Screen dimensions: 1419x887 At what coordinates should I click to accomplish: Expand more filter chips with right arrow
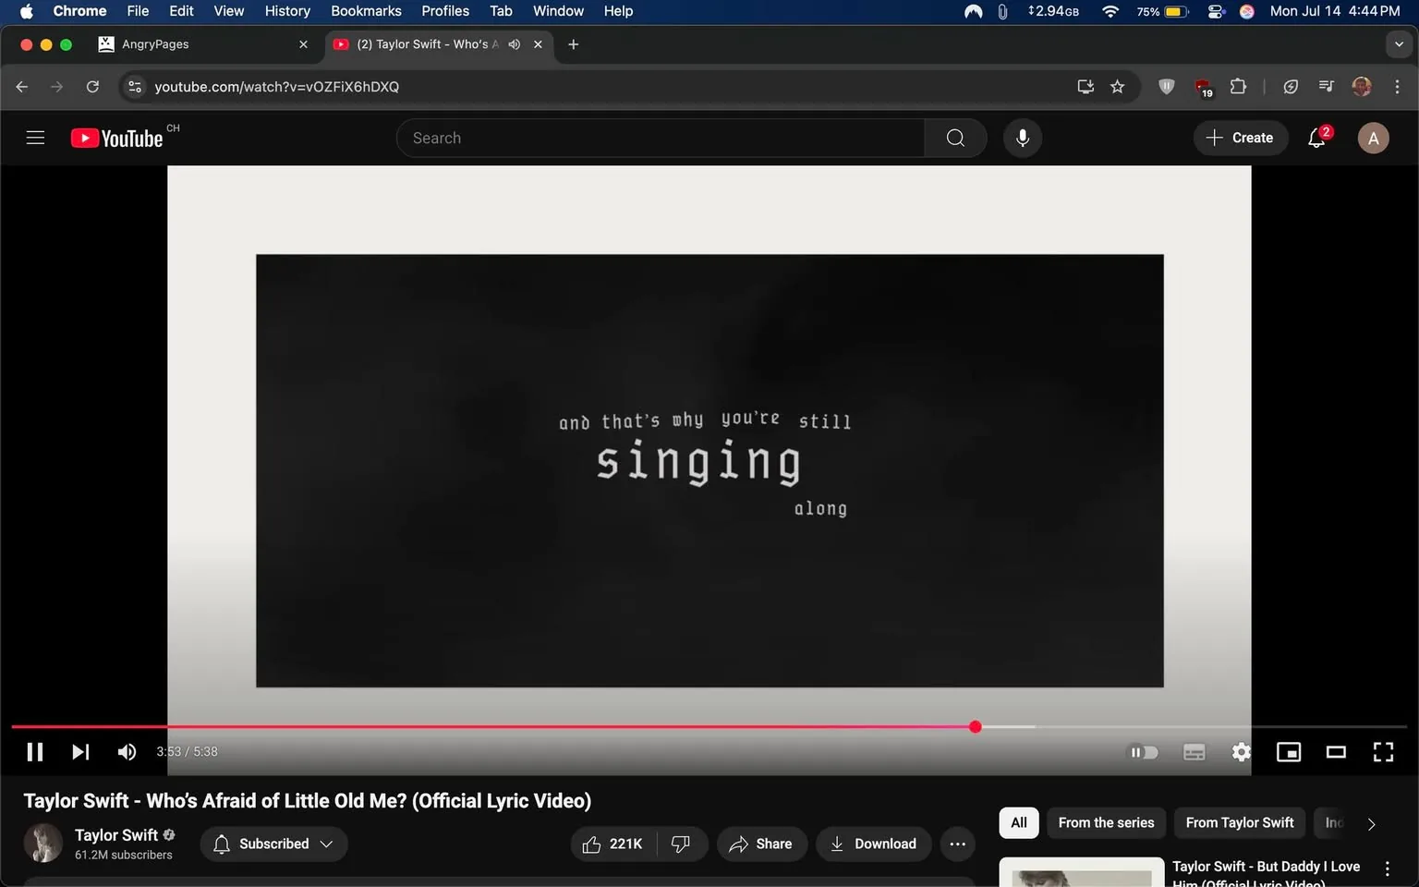click(x=1370, y=823)
